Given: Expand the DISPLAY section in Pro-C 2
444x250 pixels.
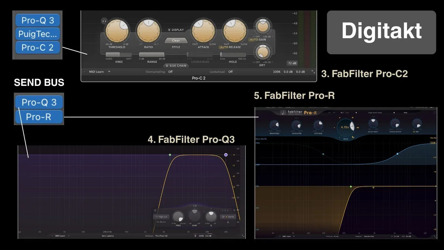Looking at the screenshot, I should [x=176, y=30].
